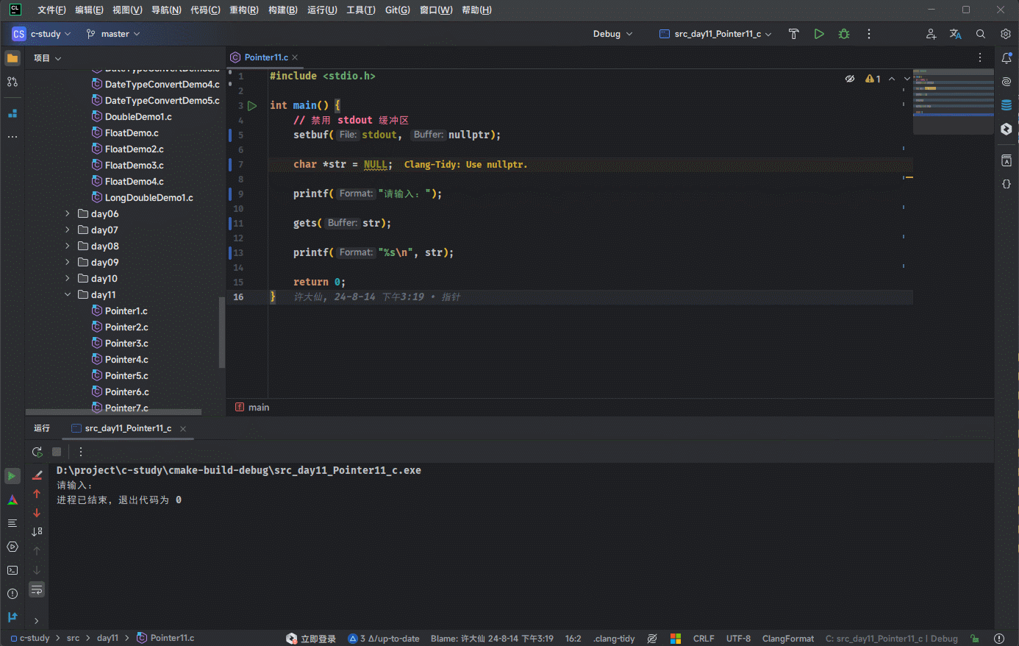
Task: Open the 重构(R) menu
Action: pyautogui.click(x=243, y=10)
